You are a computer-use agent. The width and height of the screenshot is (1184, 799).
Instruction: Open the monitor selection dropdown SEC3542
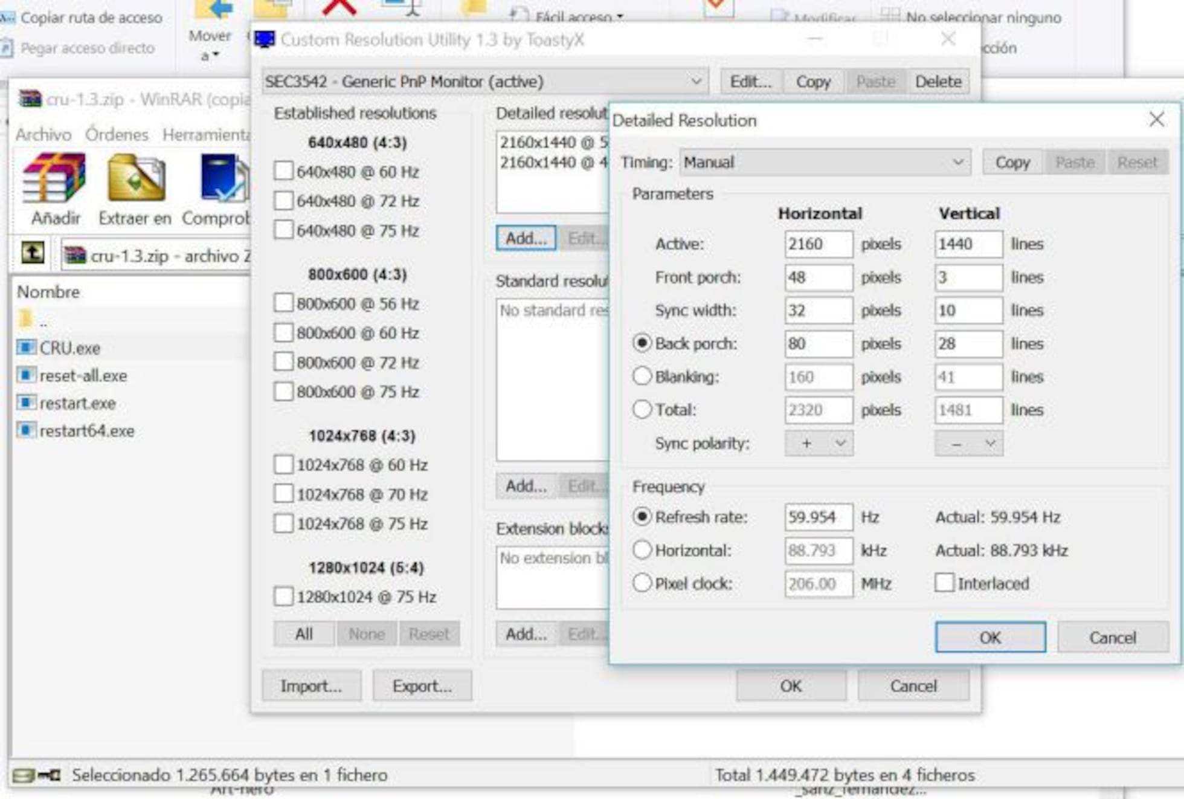(484, 81)
